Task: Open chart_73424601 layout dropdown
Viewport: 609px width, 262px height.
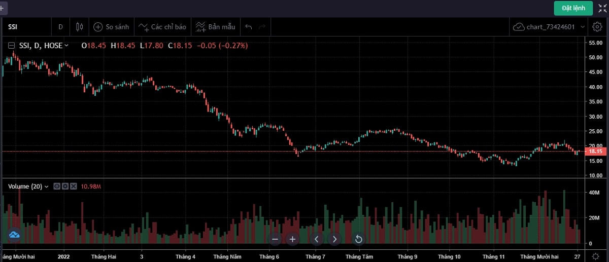Action: coord(549,26)
